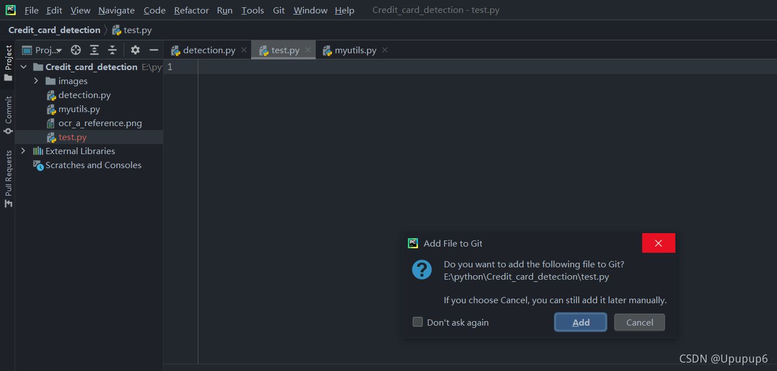Viewport: 777px width, 371px height.
Task: Close the detection.py editor tab
Action: [244, 50]
